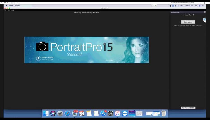The image size is (210, 120).
Task: Select the Tees-iMac.local session tab
Action: (x=6, y=3)
